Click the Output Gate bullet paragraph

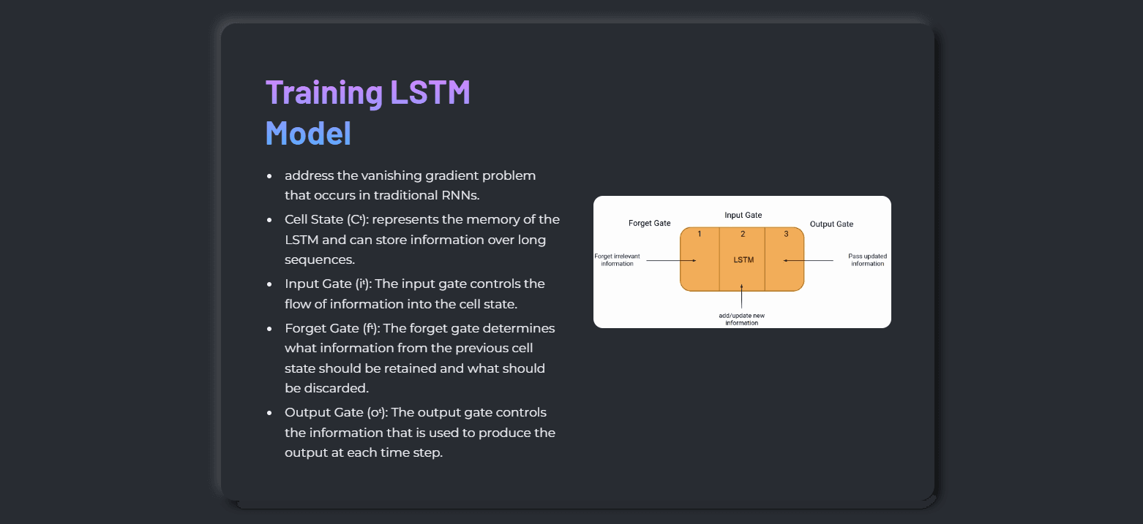click(x=420, y=433)
